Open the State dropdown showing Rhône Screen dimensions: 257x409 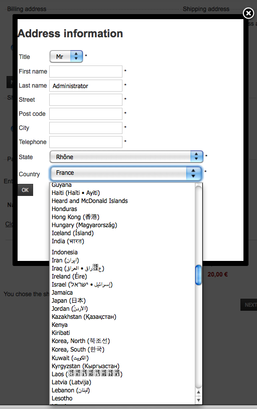[x=126, y=157]
